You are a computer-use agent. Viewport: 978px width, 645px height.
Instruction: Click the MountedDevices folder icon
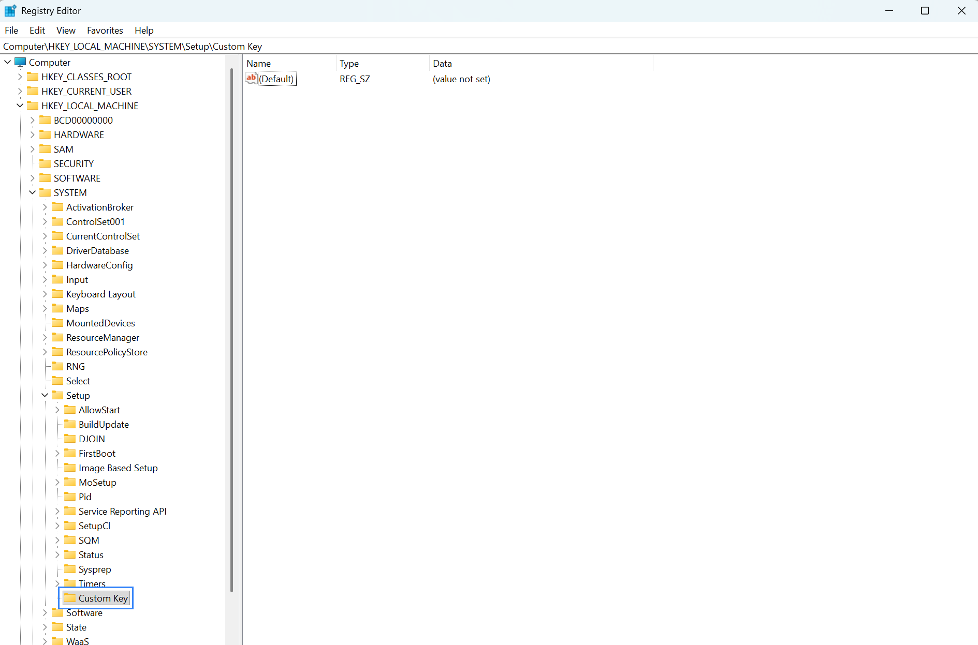58,323
